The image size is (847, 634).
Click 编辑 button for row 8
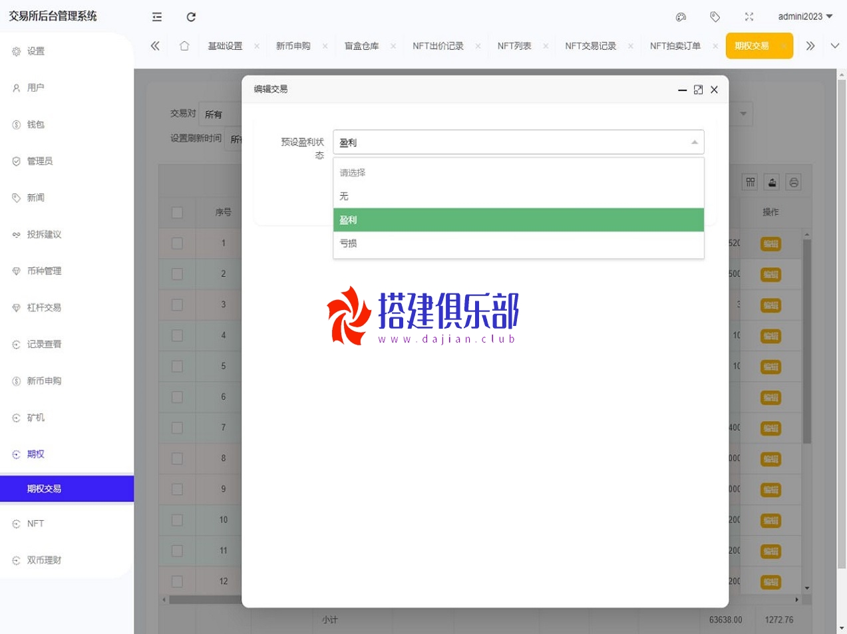tap(770, 459)
